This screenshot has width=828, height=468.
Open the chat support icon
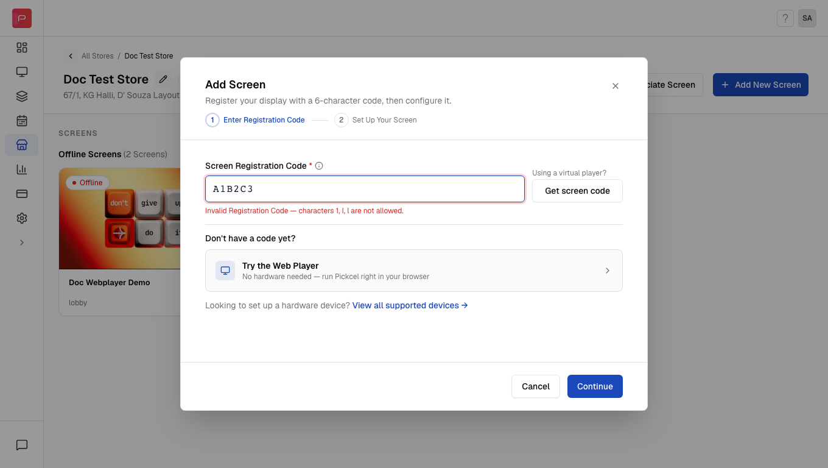(x=22, y=445)
